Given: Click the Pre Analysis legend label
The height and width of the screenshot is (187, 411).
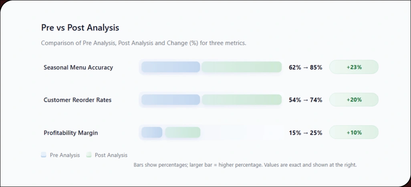Looking at the screenshot, I should point(64,155).
